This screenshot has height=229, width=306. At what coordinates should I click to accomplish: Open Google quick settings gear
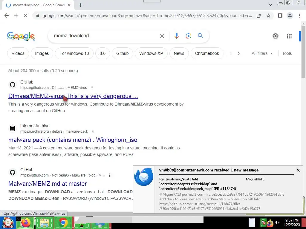[275, 36]
